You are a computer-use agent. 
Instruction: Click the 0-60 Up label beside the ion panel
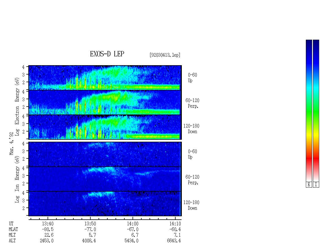pos(192,154)
